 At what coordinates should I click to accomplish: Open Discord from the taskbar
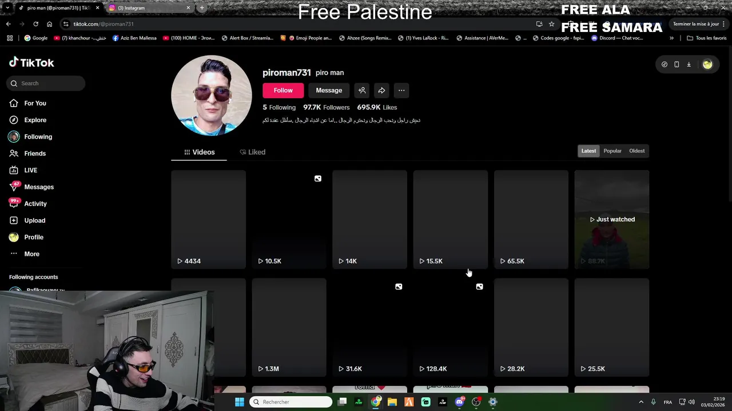pyautogui.click(x=459, y=402)
